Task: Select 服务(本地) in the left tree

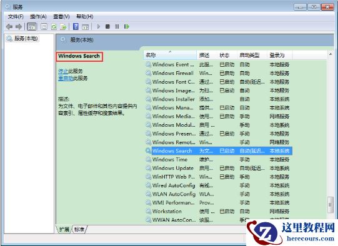Action: click(22, 39)
